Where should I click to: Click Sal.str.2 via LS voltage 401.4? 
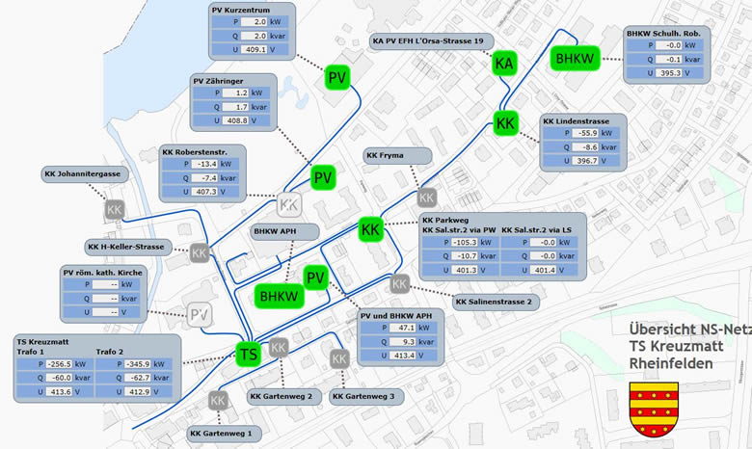[x=544, y=270]
